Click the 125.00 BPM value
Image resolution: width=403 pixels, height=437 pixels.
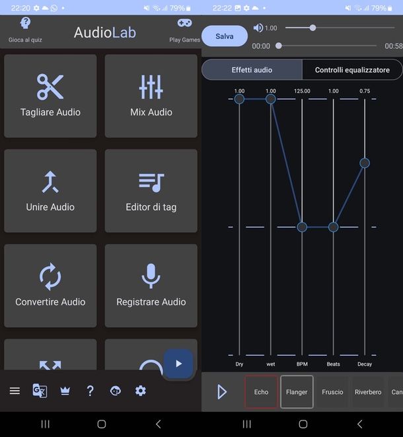point(302,91)
